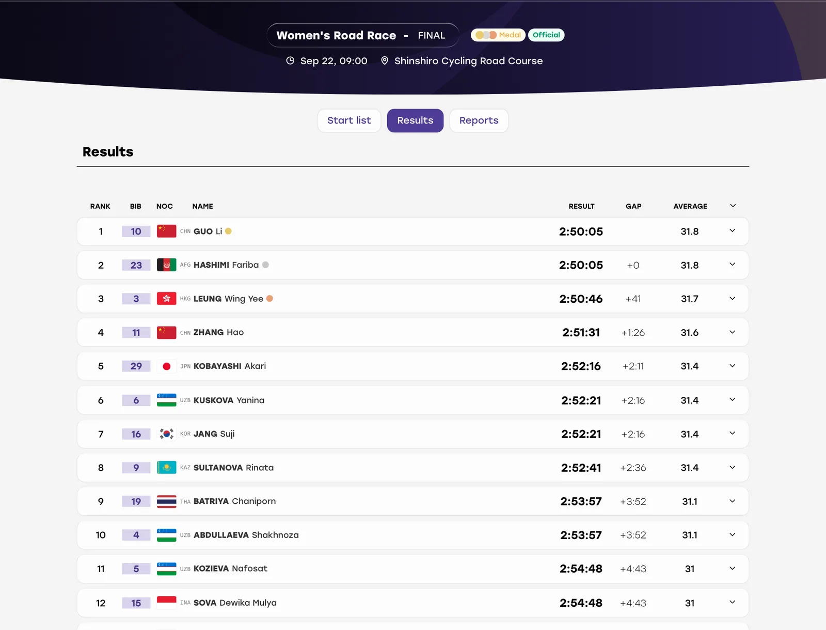826x630 pixels.
Task: Expand details for KOBAYASHI Akari's row
Action: [x=732, y=365]
